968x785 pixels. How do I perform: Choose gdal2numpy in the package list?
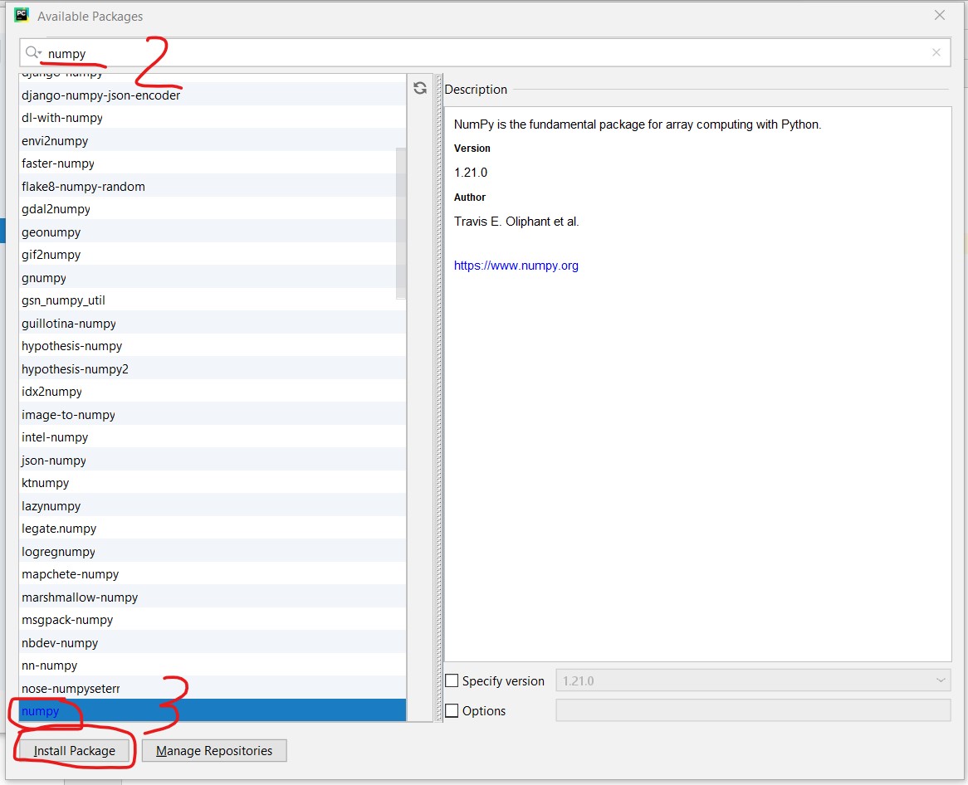(x=213, y=209)
